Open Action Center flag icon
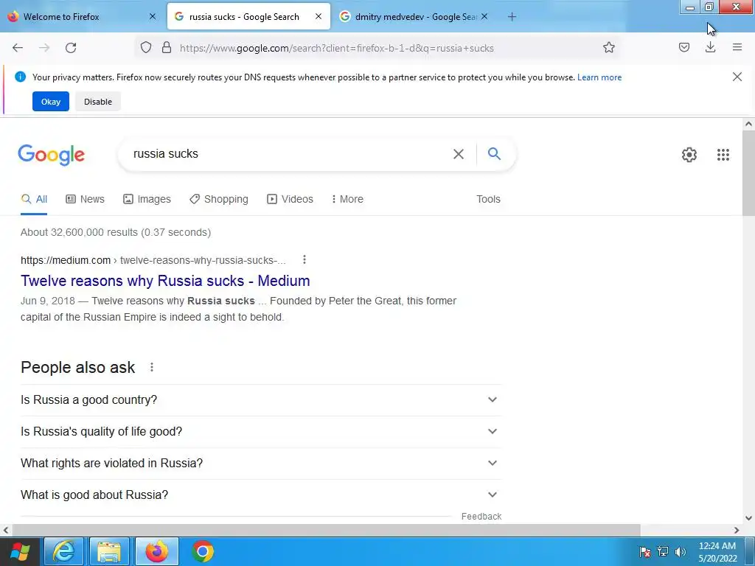This screenshot has height=566, width=755. [x=644, y=552]
